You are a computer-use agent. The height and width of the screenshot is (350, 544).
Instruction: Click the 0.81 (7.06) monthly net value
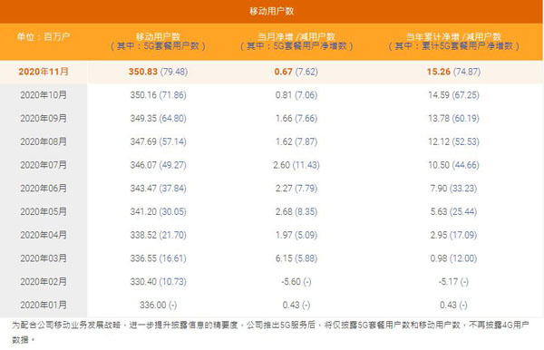pyautogui.click(x=296, y=95)
